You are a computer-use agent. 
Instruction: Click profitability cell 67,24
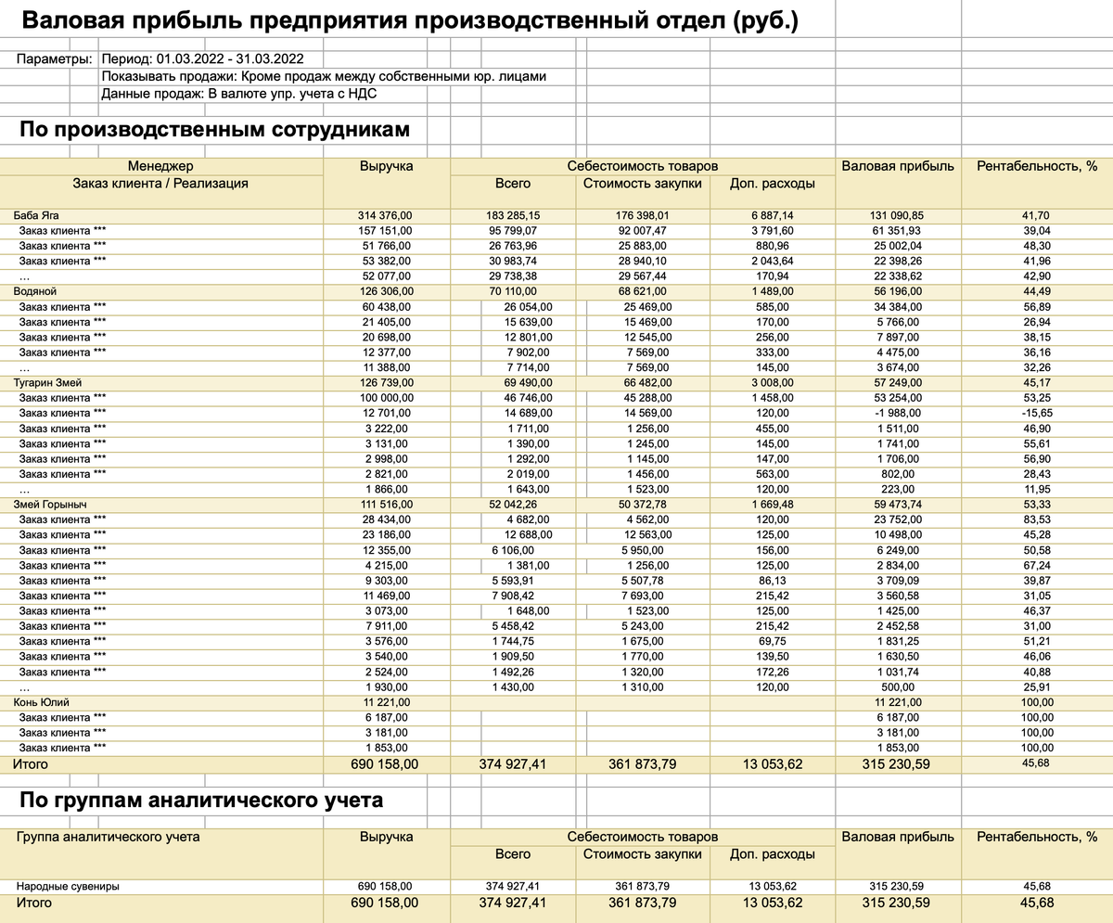click(1036, 565)
